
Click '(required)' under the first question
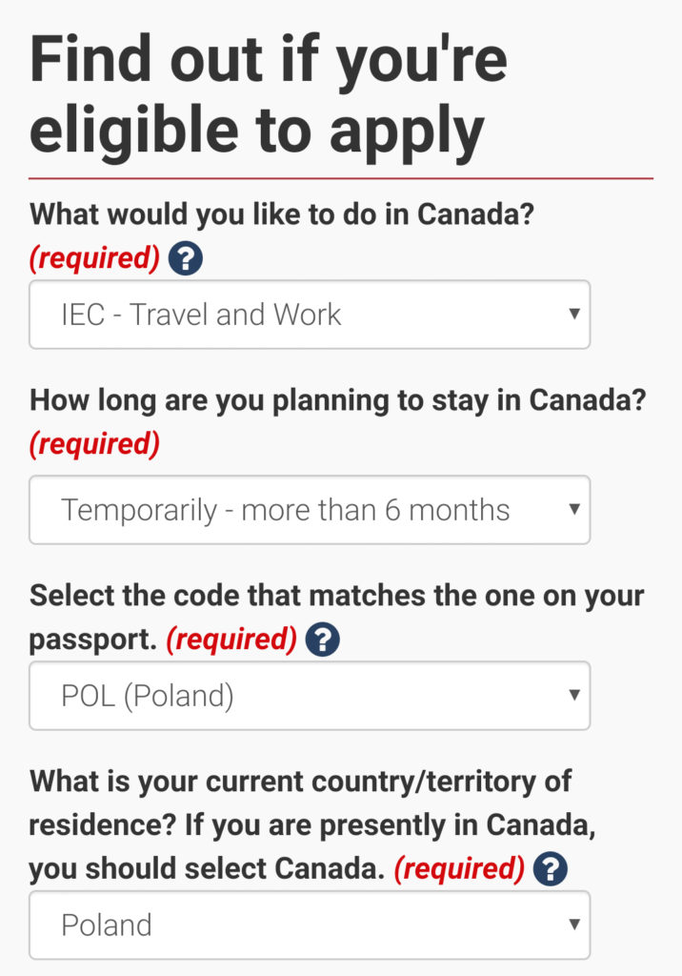pyautogui.click(x=94, y=258)
